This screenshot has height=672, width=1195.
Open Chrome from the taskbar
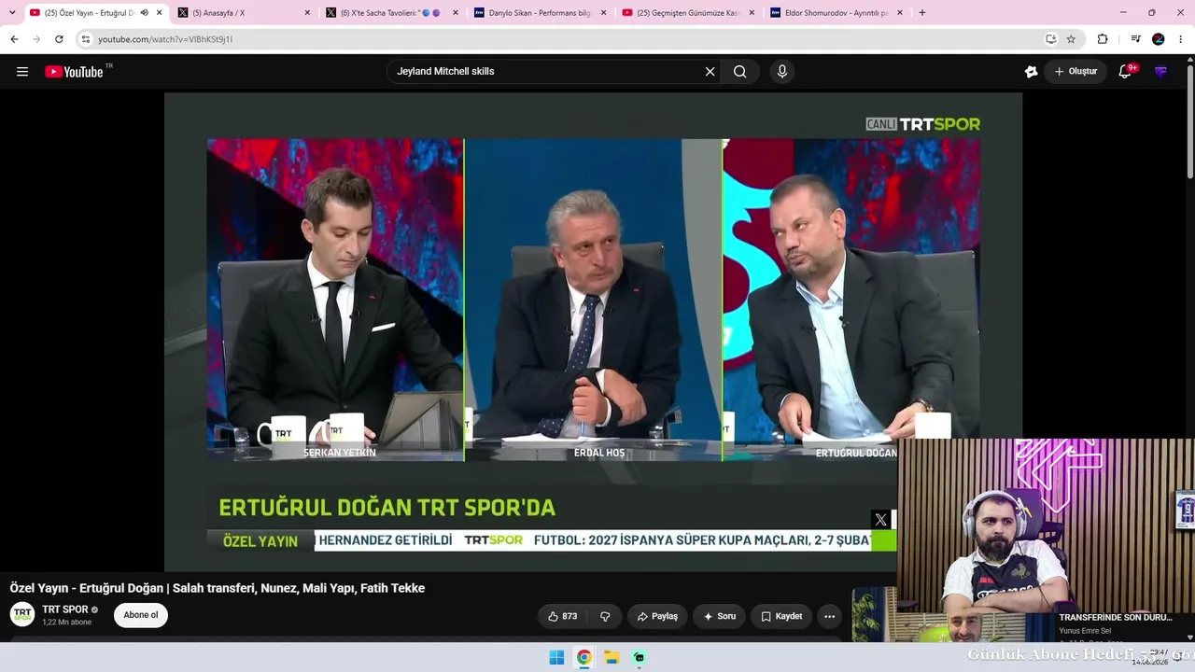pos(583,657)
